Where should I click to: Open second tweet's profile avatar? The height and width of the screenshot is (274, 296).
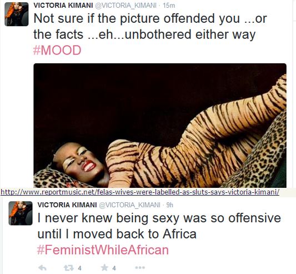tap(21, 213)
